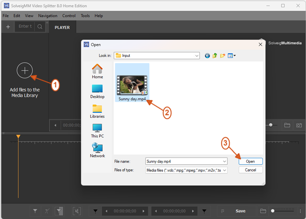Expand the Look in folder dropdown
Screen dimensions: 306x219
click(x=197, y=56)
